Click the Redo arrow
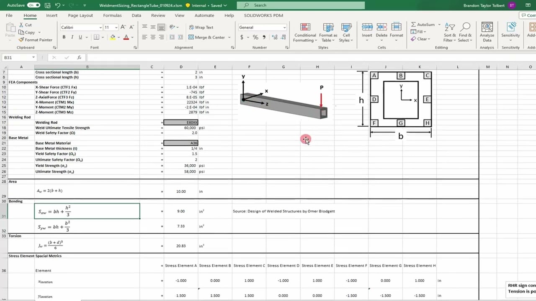 [x=70, y=5]
